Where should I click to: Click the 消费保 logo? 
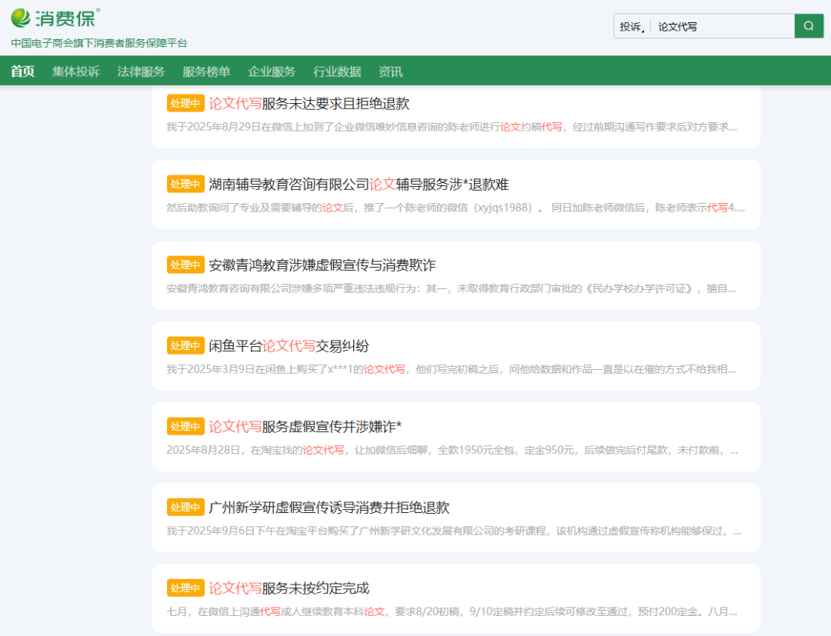tap(55, 17)
